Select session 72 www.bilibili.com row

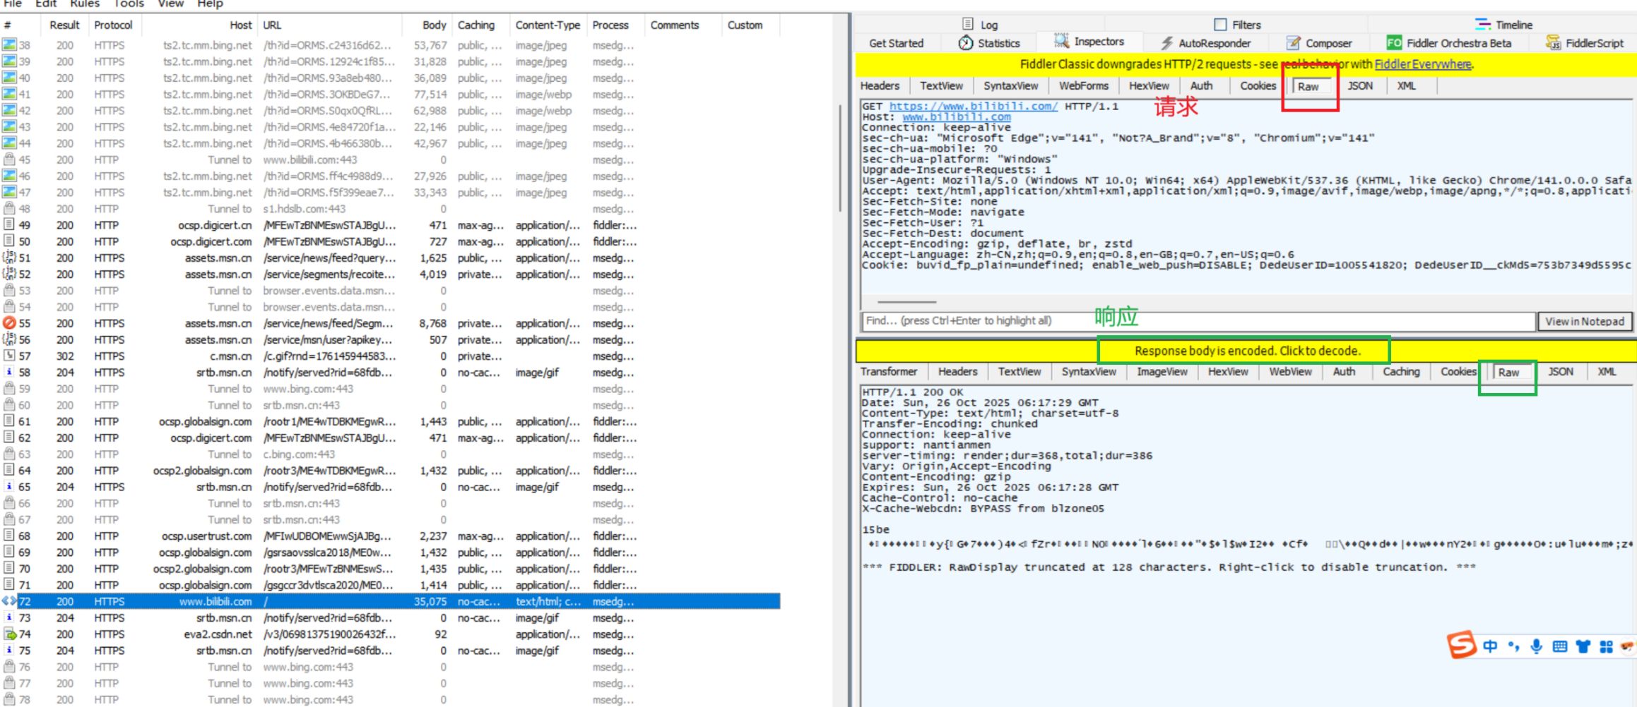pos(390,601)
